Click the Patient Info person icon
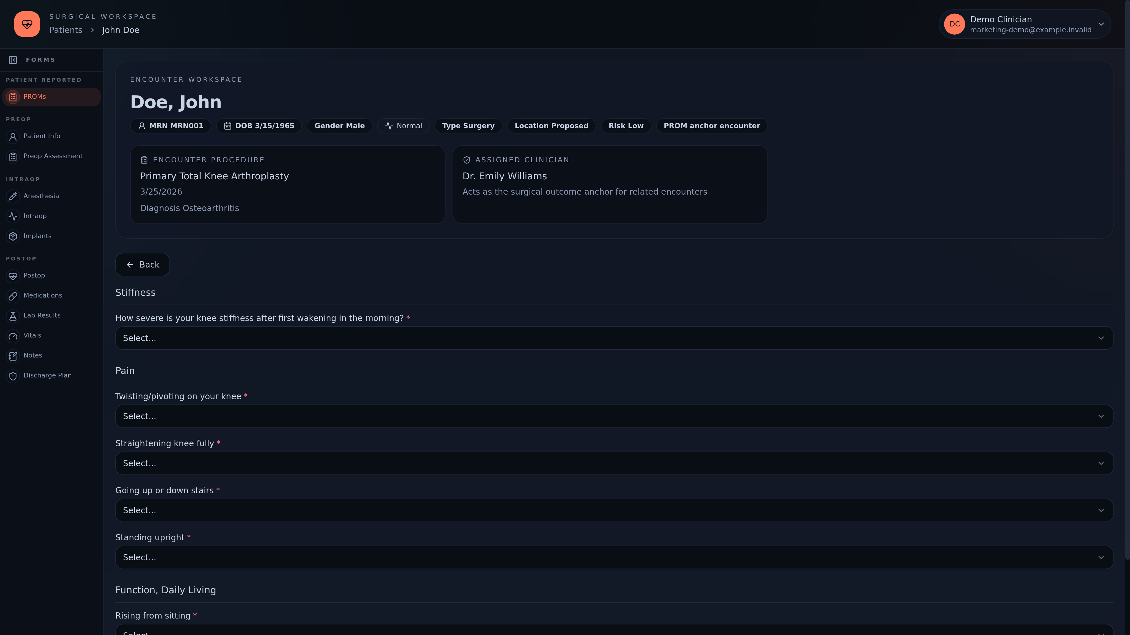Image resolution: width=1130 pixels, height=635 pixels. (13, 137)
